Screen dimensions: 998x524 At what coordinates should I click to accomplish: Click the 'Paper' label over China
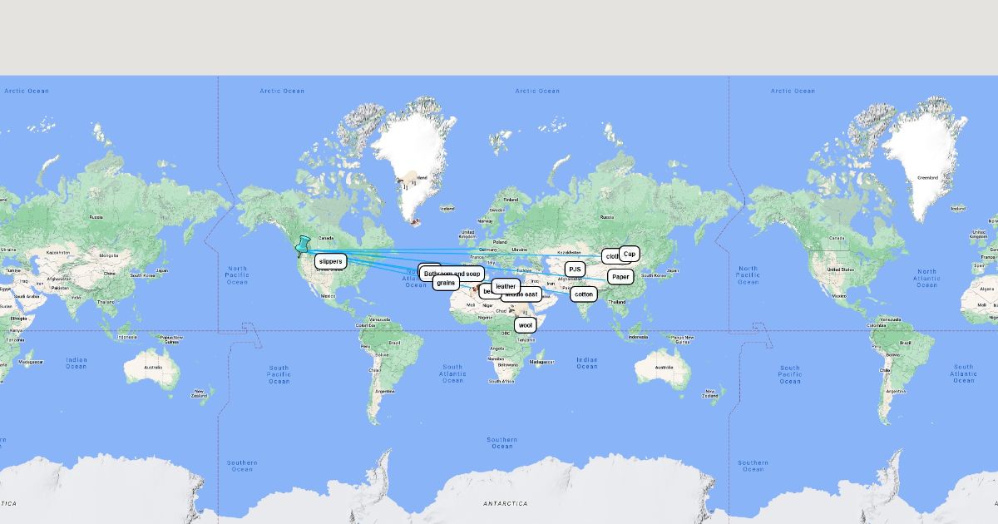[620, 277]
